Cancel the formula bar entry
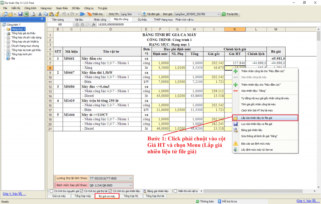Viewport: 321px width, 204px height. pos(77,24)
